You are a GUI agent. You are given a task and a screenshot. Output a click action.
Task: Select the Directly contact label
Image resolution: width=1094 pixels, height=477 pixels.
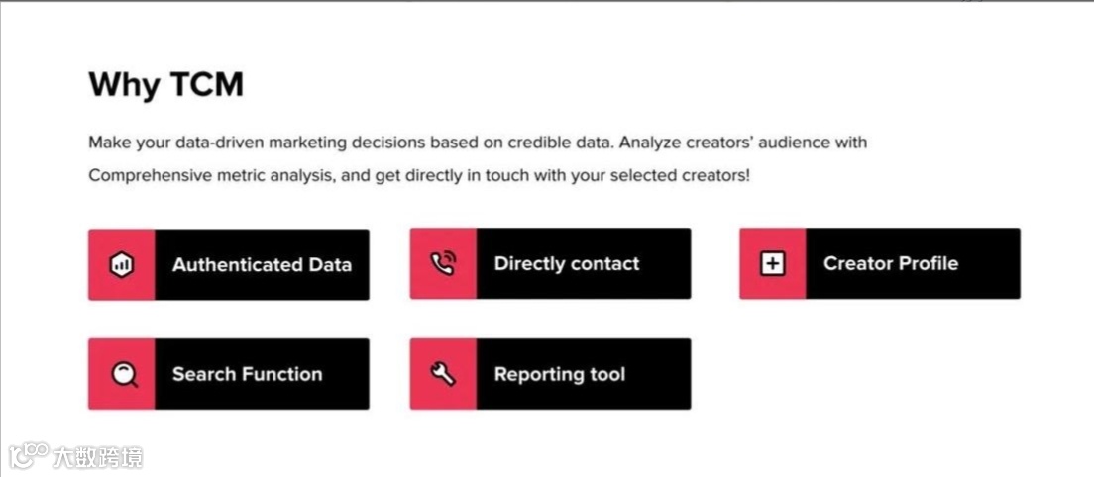567,264
